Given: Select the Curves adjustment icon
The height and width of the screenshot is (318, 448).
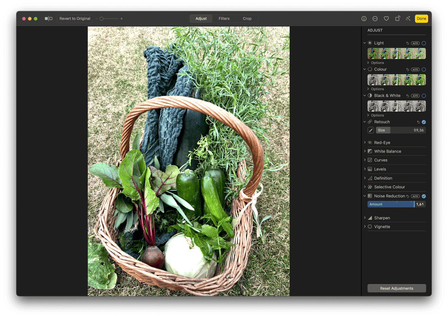Looking at the screenshot, I should coord(370,160).
